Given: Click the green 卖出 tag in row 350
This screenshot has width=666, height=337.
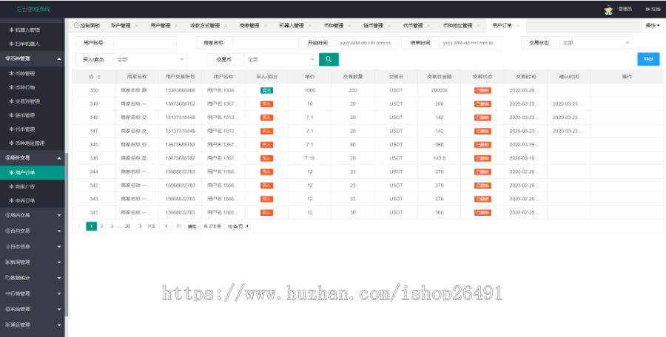Looking at the screenshot, I should click(266, 90).
